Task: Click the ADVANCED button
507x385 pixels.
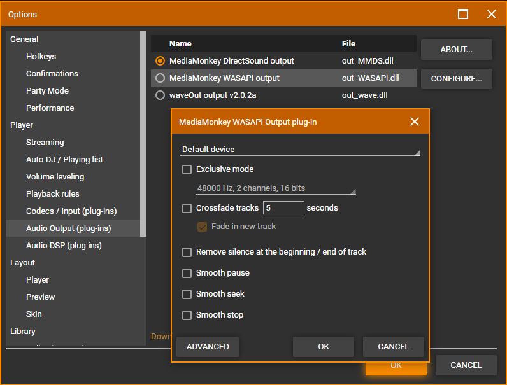Action: [208, 347]
